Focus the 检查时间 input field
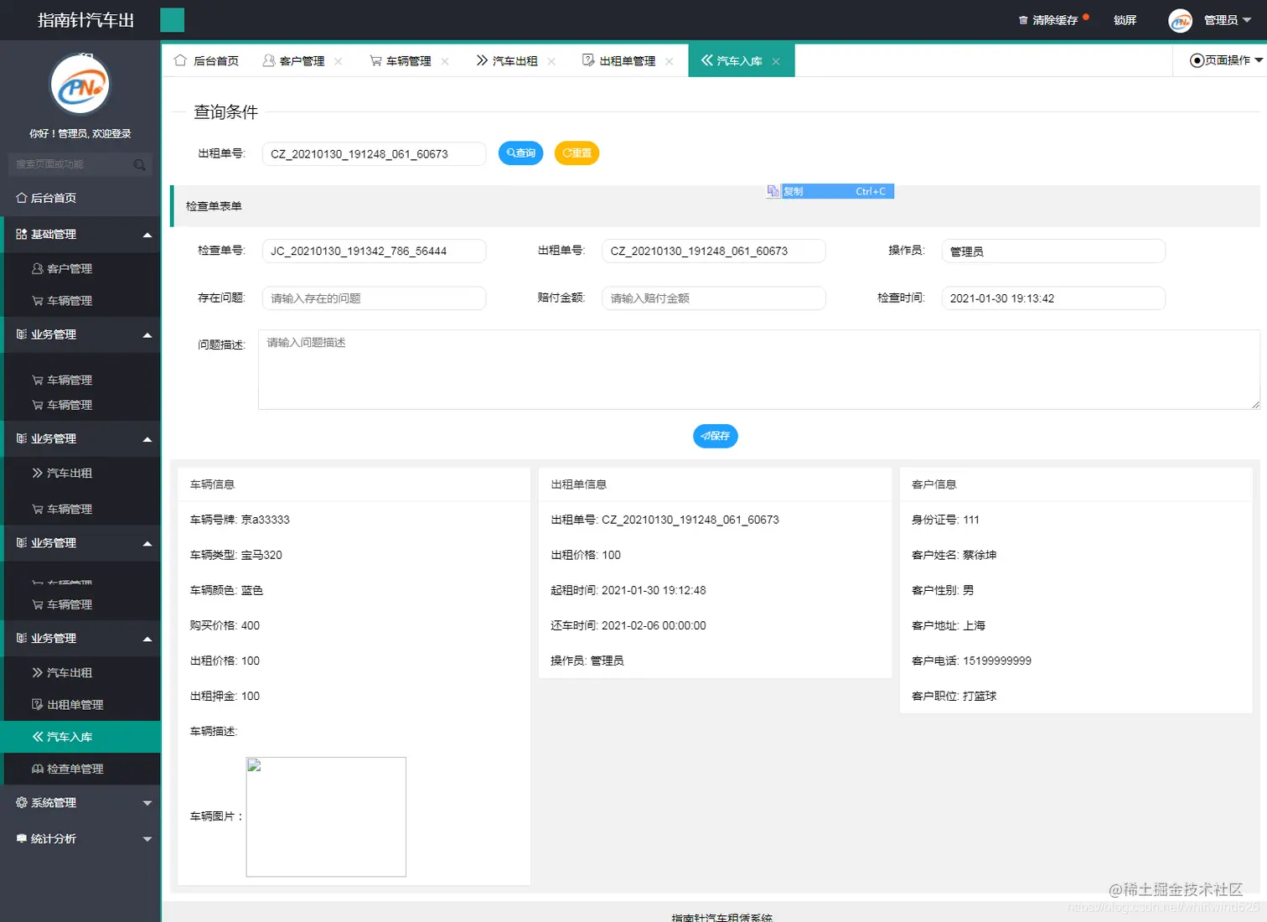This screenshot has height=922, width=1267. click(1053, 298)
